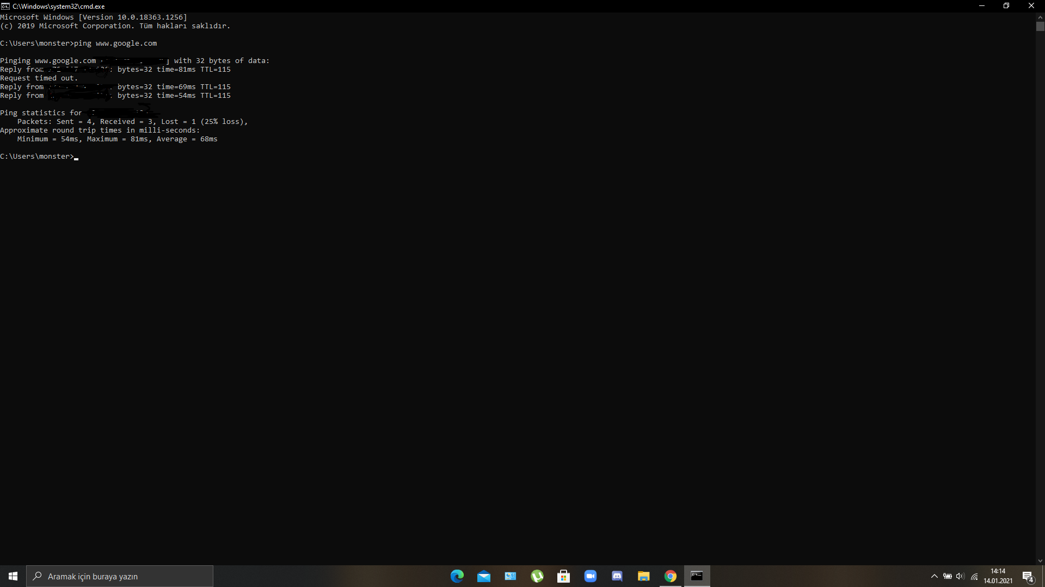Switch to Google Chrome window
The width and height of the screenshot is (1045, 587).
tap(670, 576)
